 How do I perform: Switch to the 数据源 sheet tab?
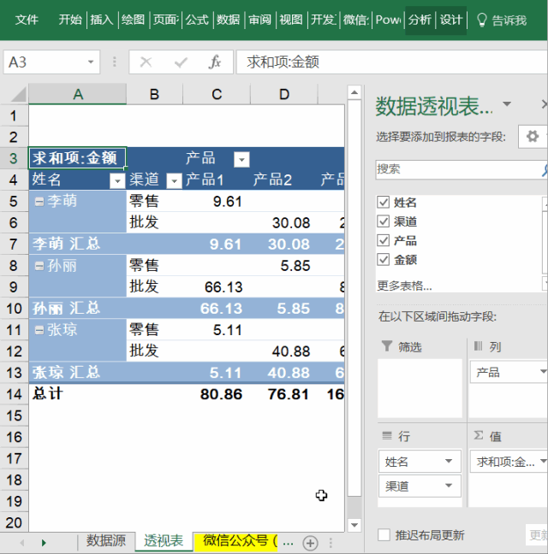coord(106,541)
